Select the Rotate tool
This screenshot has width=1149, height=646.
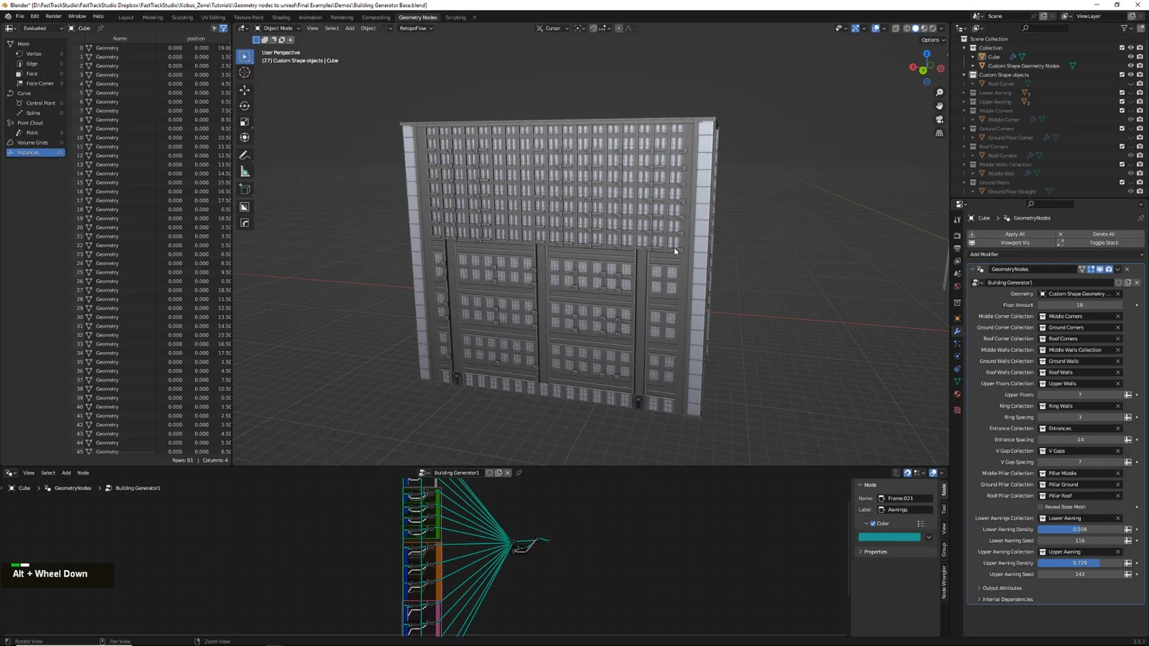pyautogui.click(x=244, y=106)
